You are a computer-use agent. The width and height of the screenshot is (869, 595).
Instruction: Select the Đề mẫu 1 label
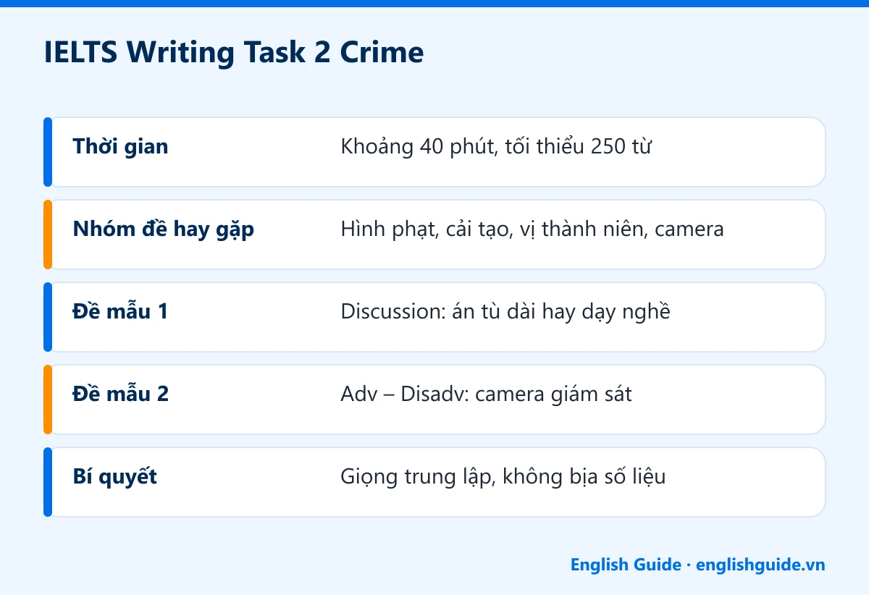(x=121, y=312)
